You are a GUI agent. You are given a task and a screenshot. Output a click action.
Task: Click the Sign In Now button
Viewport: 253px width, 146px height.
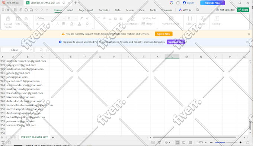[x=164, y=34]
